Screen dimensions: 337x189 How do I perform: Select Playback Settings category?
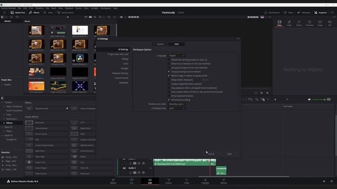pyautogui.click(x=120, y=73)
